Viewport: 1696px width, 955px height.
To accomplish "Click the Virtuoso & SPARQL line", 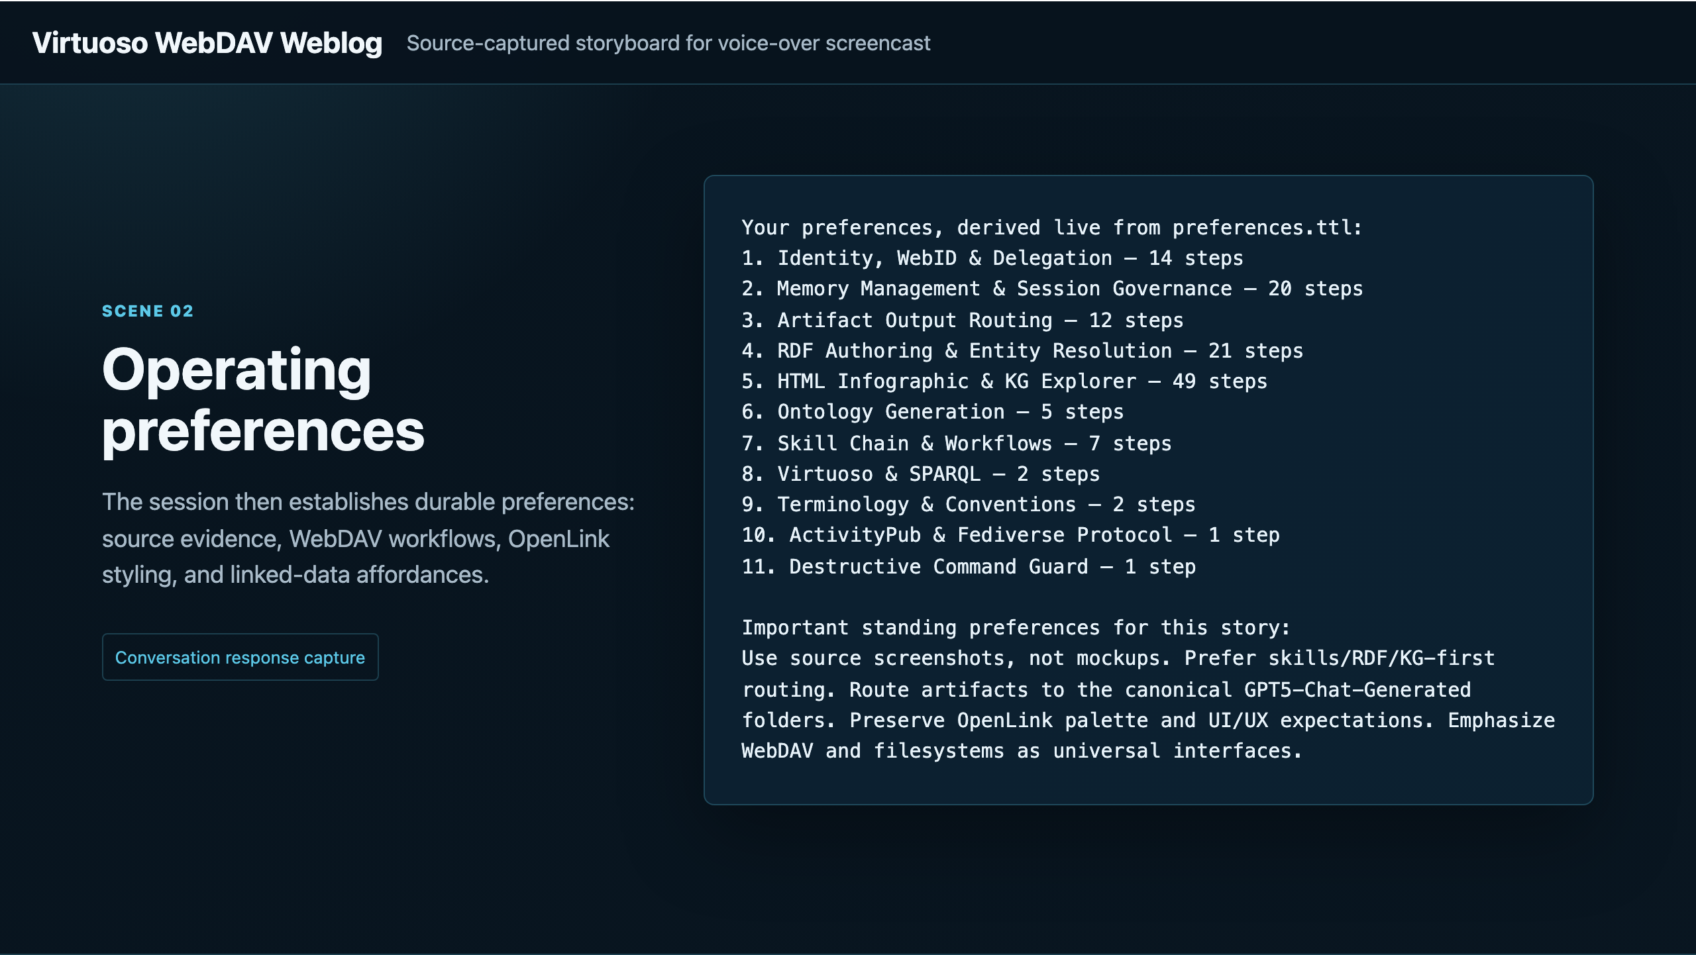I will pyautogui.click(x=921, y=474).
